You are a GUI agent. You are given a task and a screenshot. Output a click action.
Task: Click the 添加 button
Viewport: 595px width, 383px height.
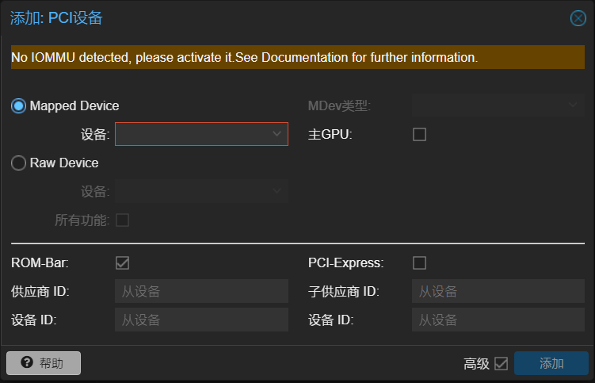pyautogui.click(x=551, y=363)
